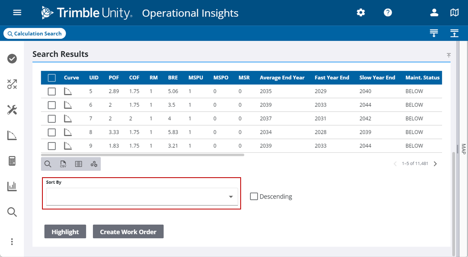Open the bar chart sidebar icon
This screenshot has height=257, width=468.
12,186
